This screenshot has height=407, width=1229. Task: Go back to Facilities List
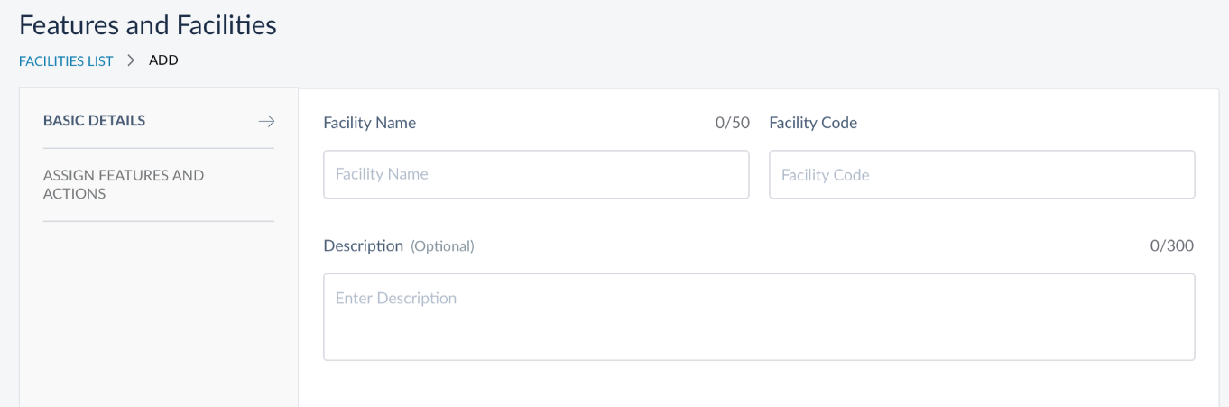66,61
